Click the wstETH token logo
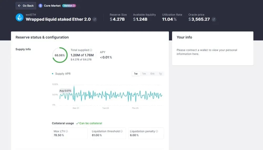Viewport: 263px width, 150px height. (19, 17)
